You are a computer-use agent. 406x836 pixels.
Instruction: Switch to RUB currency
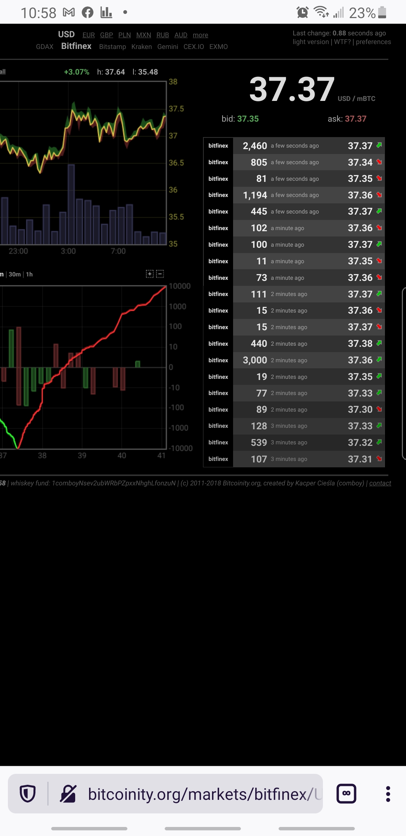click(x=163, y=35)
